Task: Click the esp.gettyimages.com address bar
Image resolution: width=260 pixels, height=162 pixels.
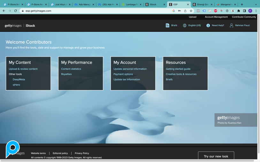Action: 96,11
